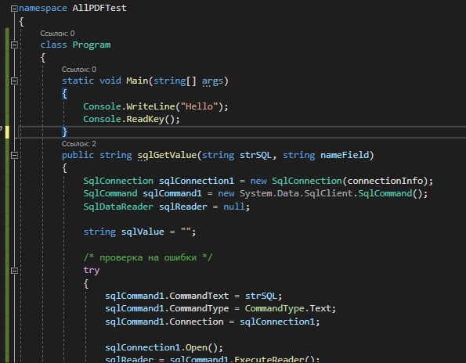
Task: Click WriteLine in Console.WriteLine call
Action: (x=150, y=106)
